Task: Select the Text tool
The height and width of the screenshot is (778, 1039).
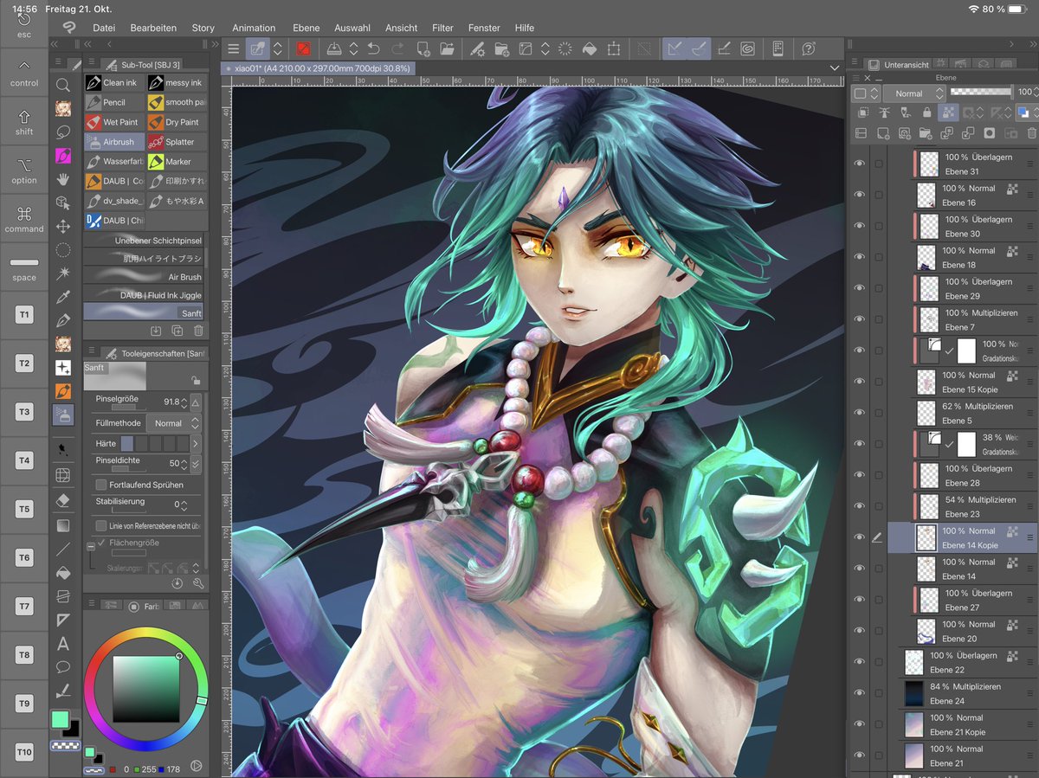Action: 63,644
